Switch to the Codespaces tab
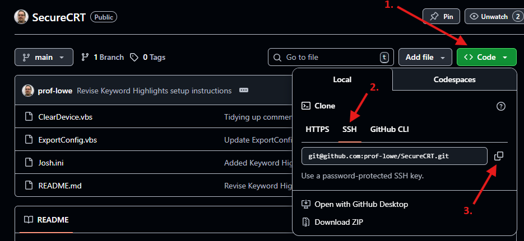This screenshot has height=241, width=524. [455, 79]
